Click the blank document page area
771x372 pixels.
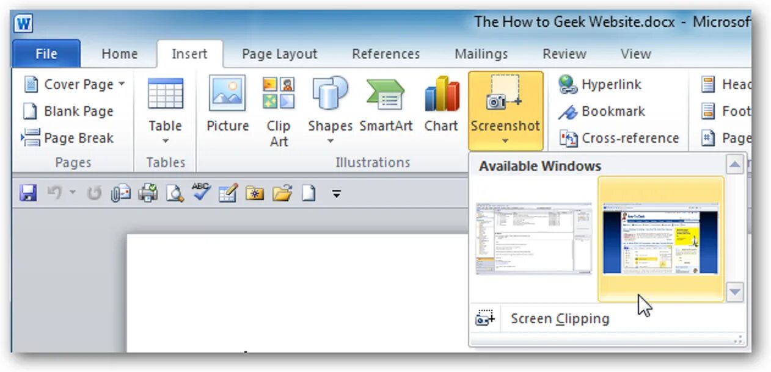(x=298, y=293)
